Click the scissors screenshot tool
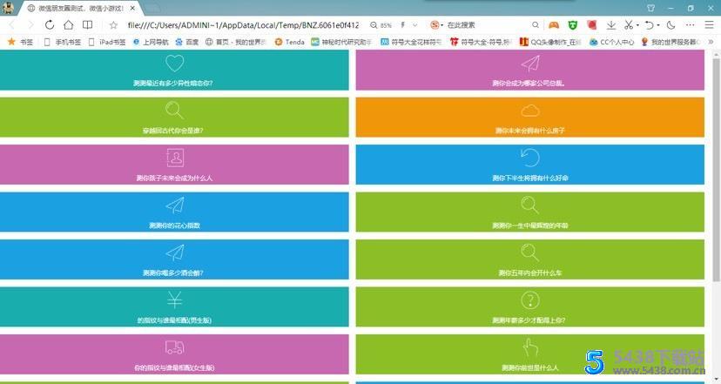The width and height of the screenshot is (721, 384). pos(629,25)
